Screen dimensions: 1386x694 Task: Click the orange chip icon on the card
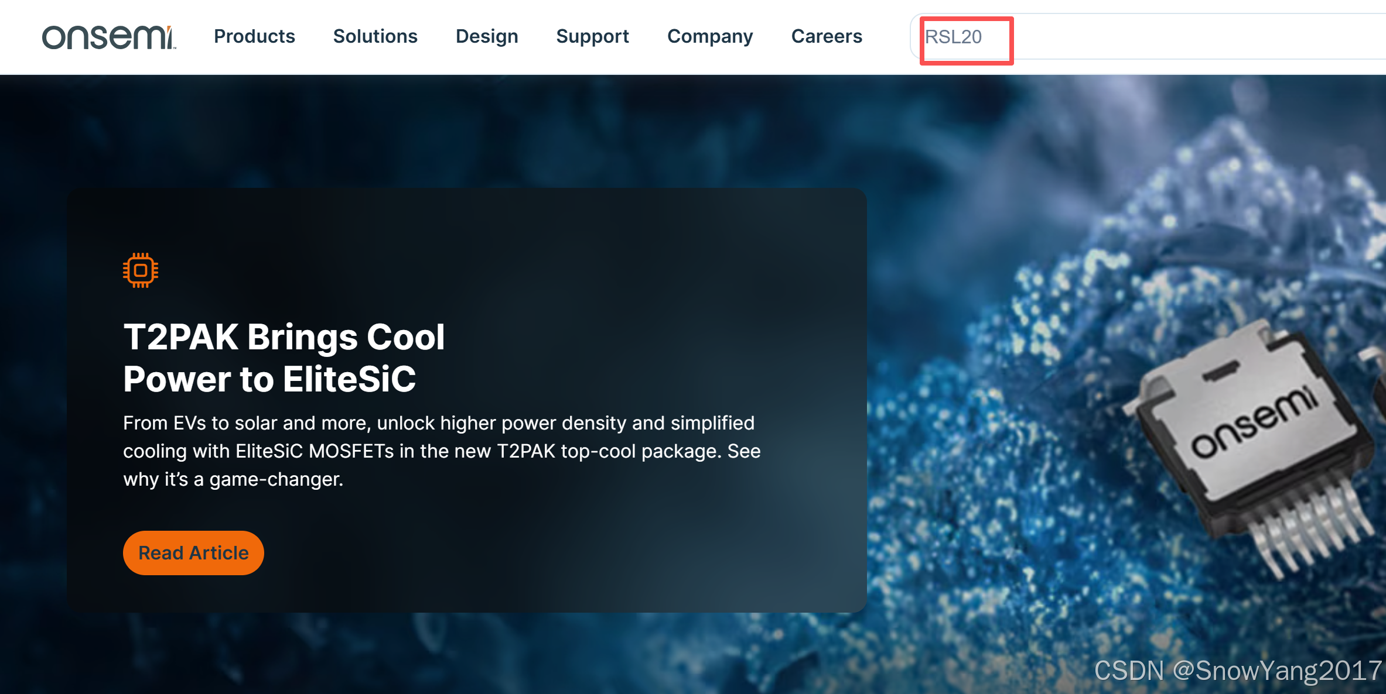coord(141,270)
